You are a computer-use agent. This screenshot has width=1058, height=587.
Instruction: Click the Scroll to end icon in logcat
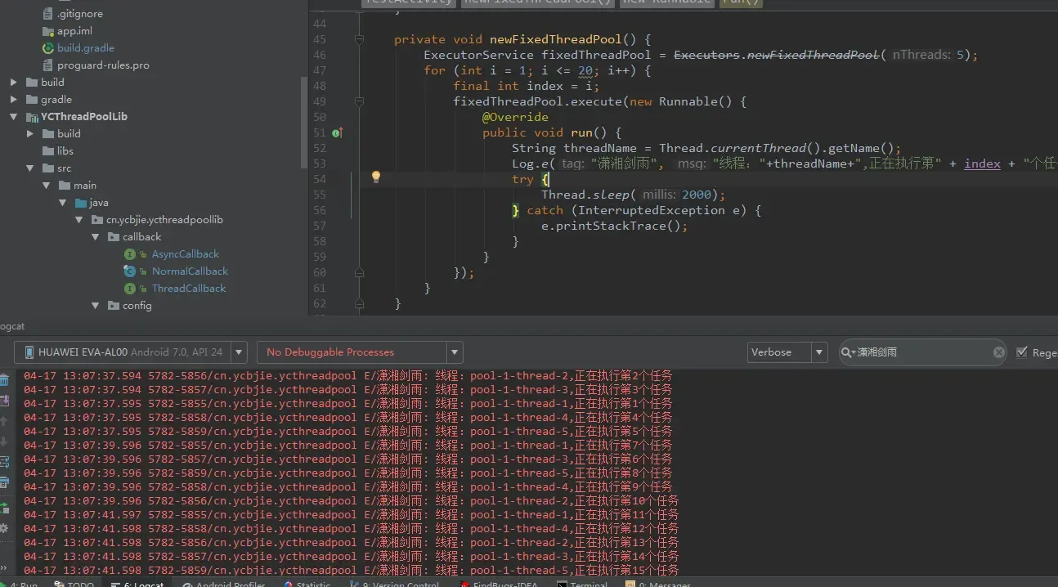pos(4,401)
